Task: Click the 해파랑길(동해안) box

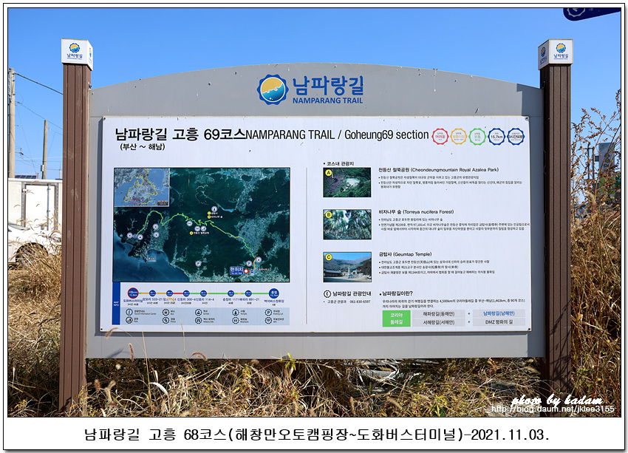Action: 439,313
